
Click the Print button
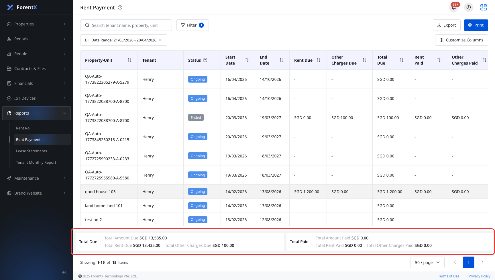[476, 25]
